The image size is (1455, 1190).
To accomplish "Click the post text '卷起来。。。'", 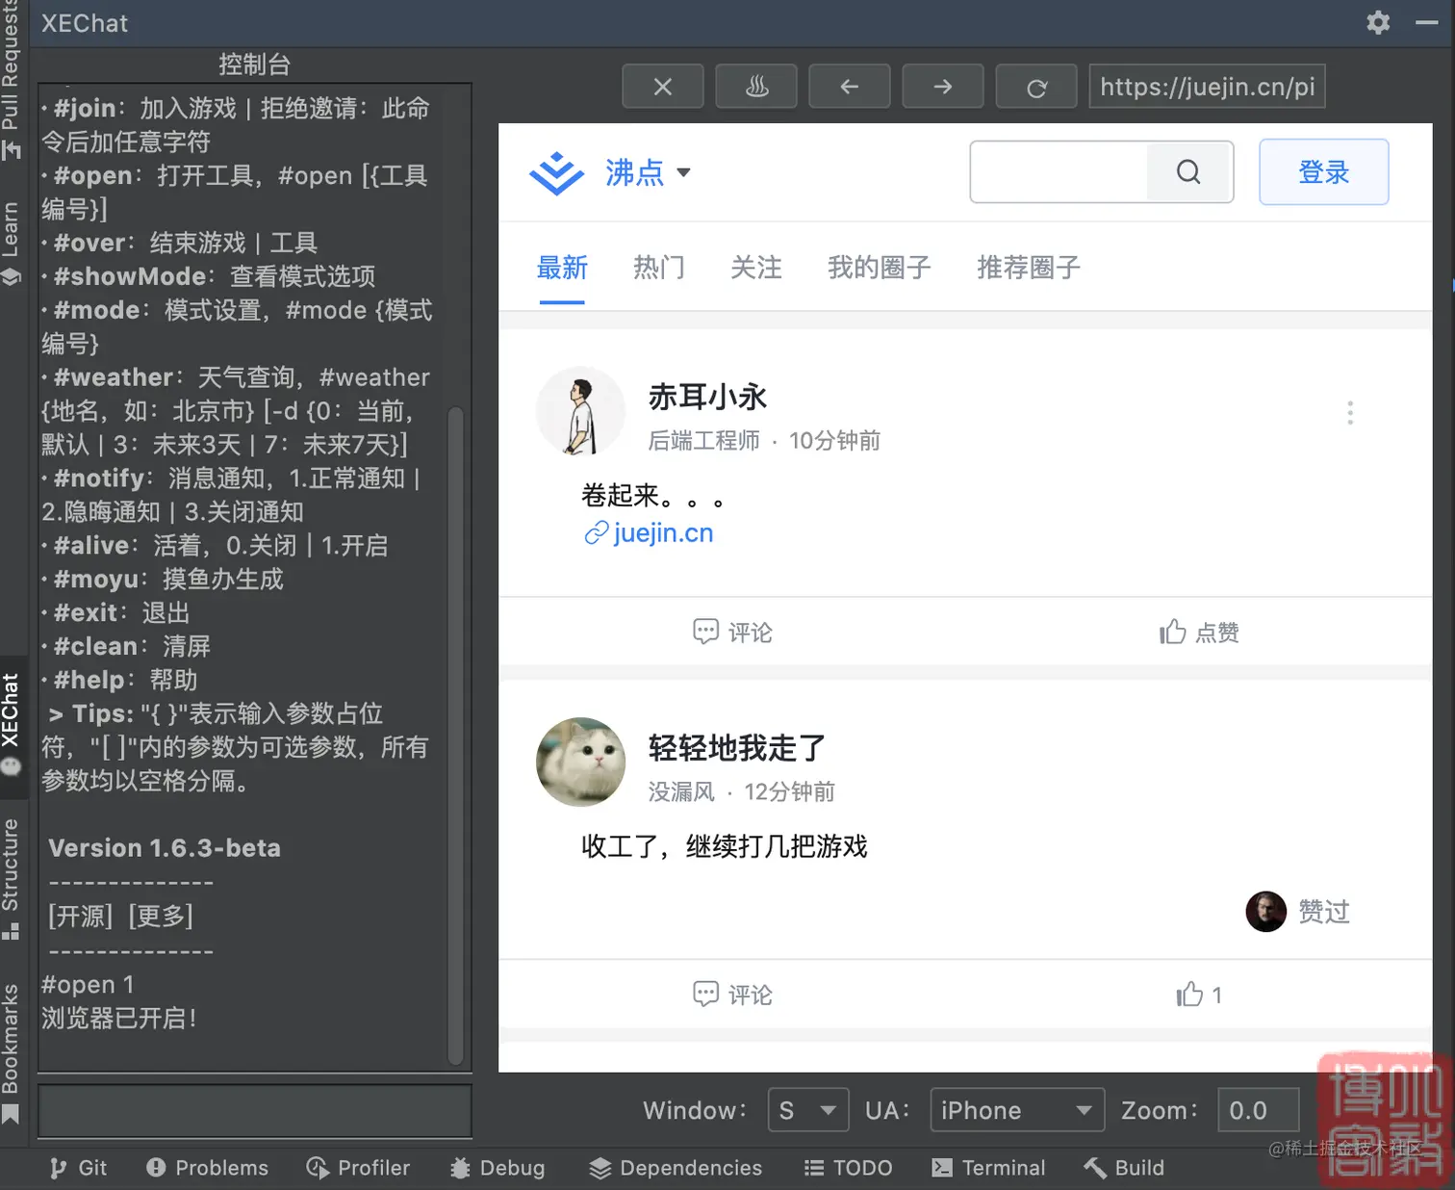I will (x=652, y=496).
